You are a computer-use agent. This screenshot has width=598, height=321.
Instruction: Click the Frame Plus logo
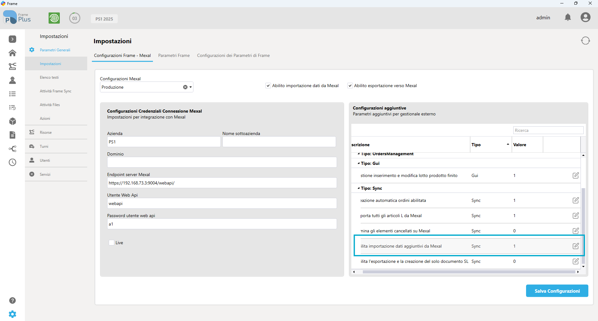coord(17,18)
